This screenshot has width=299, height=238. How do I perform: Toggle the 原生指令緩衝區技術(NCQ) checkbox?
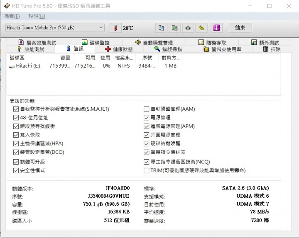click(x=146, y=162)
